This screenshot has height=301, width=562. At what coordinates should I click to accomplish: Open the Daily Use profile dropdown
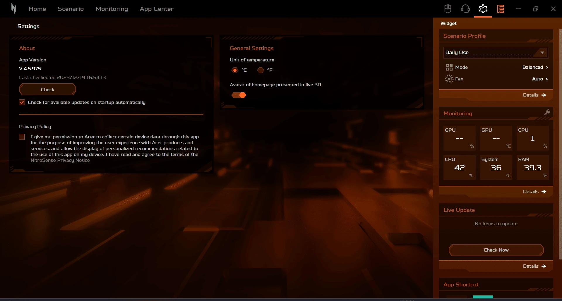coord(496,53)
